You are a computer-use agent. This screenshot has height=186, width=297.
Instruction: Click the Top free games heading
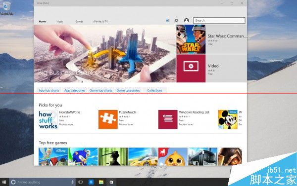[x=53, y=143]
